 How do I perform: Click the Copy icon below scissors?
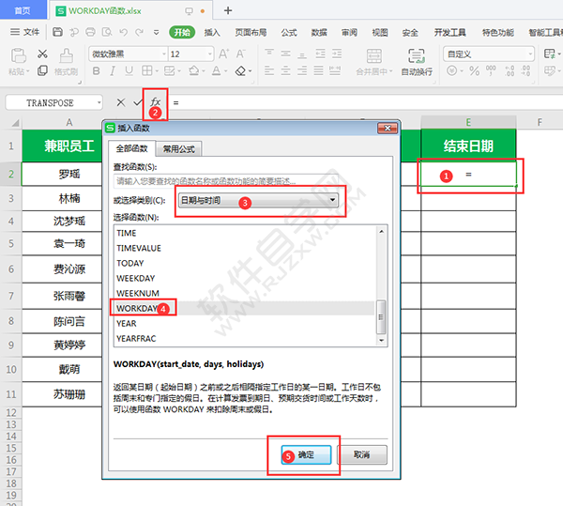click(42, 70)
